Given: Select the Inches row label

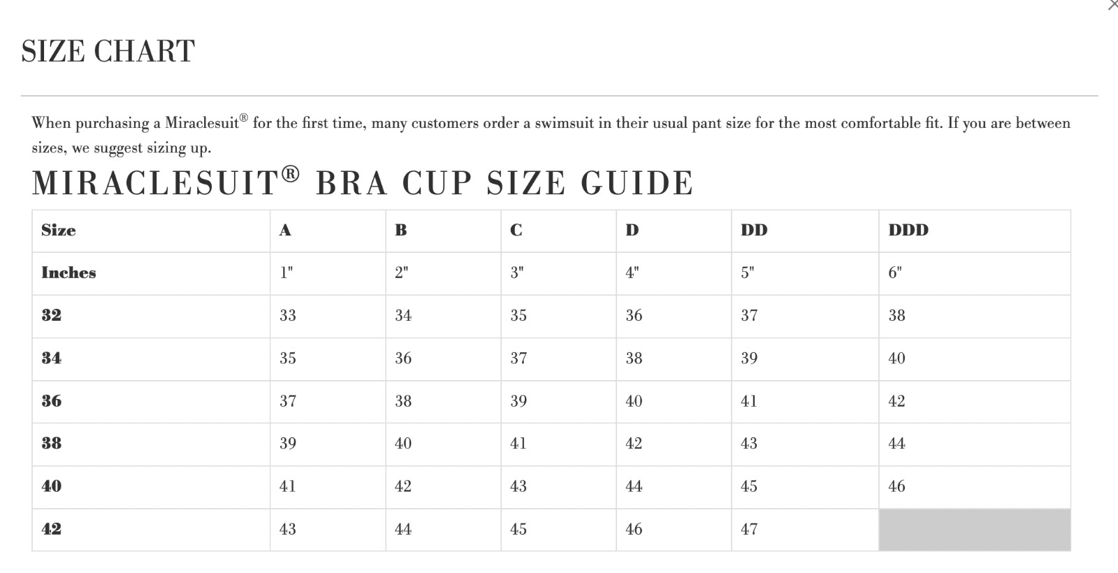Looking at the screenshot, I should pos(68,273).
